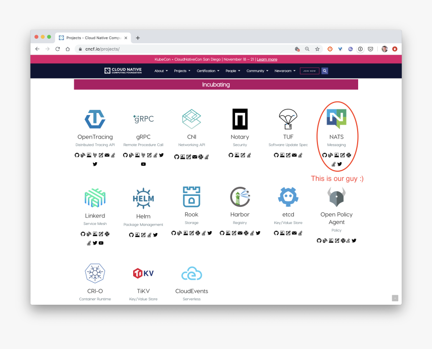The width and height of the screenshot is (432, 349).
Task: Open gRPC's YouTube icon
Action: coord(143,164)
